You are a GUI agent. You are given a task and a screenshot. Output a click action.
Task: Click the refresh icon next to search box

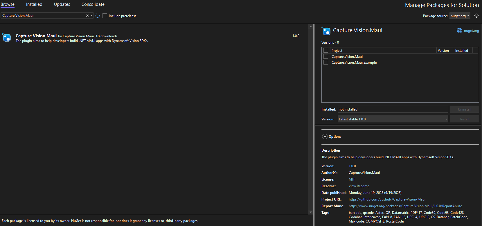tap(98, 16)
